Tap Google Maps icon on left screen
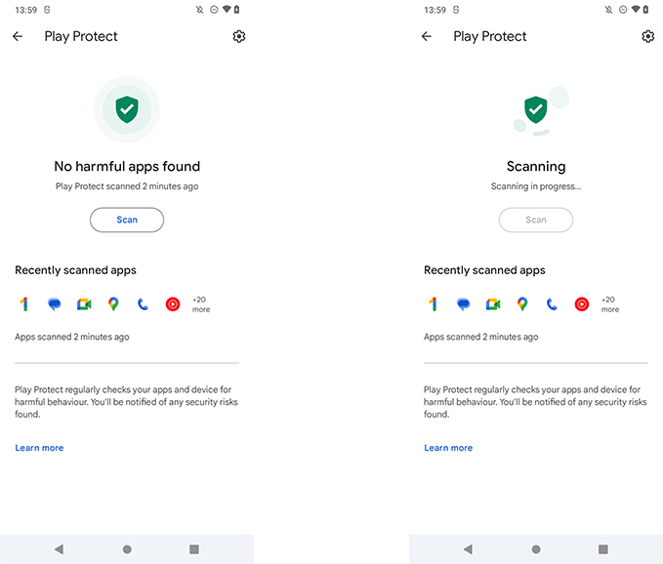Screen dimensions: 663x564 pos(113,304)
